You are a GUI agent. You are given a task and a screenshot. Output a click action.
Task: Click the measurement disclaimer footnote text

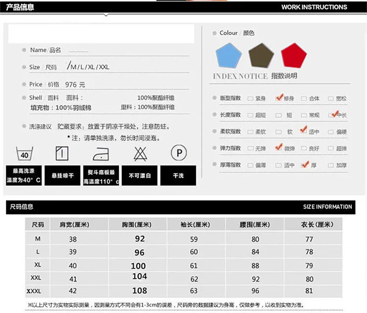(x=166, y=305)
